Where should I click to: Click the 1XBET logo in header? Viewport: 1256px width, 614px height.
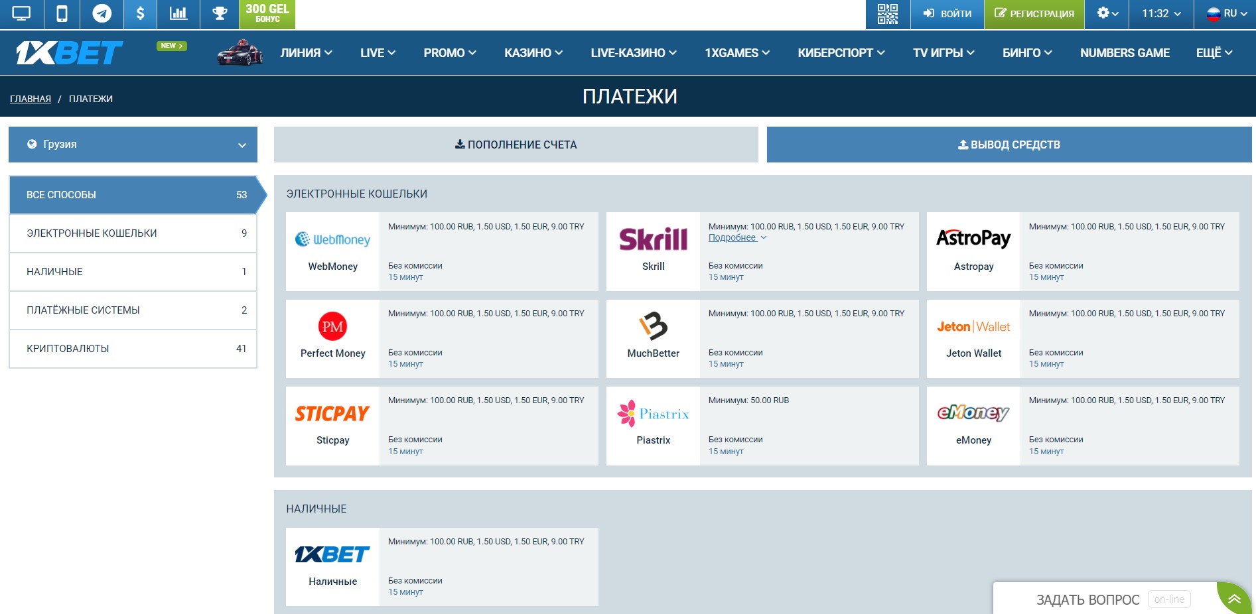pyautogui.click(x=70, y=52)
